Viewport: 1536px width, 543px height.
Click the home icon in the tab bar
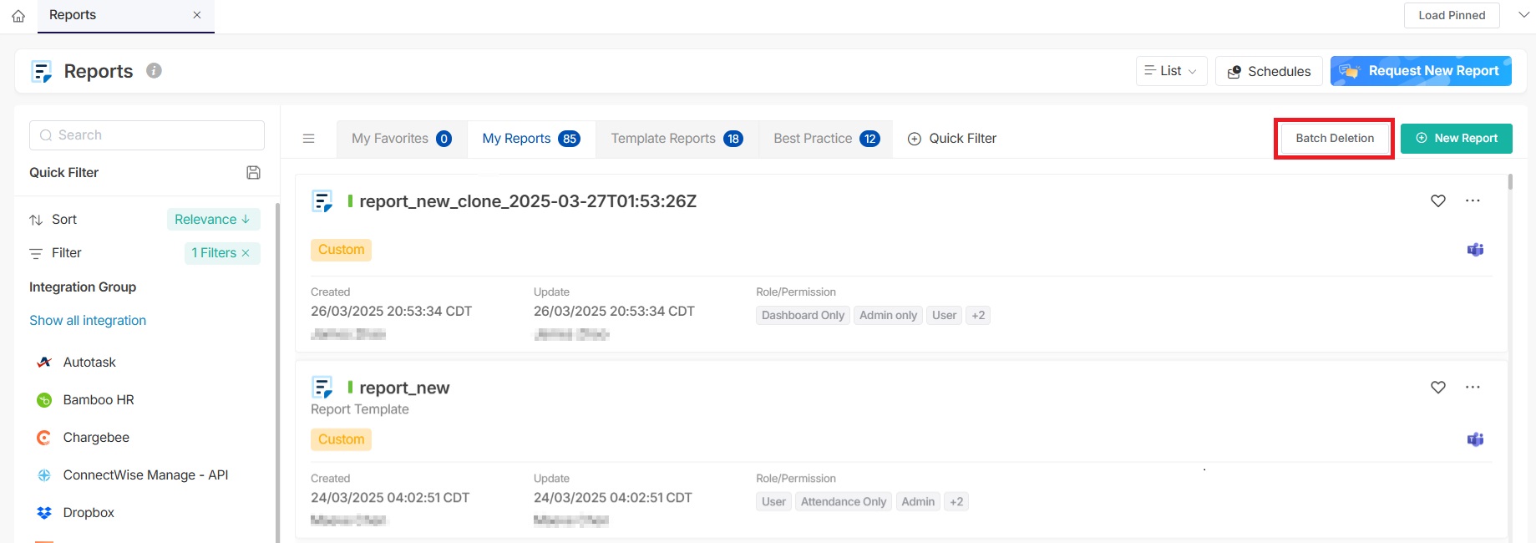pos(18,16)
